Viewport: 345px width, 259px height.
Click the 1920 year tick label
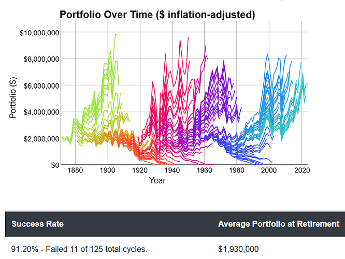coord(140,170)
